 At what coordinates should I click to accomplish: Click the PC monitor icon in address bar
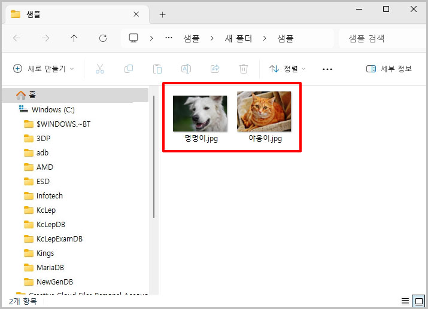pos(133,38)
